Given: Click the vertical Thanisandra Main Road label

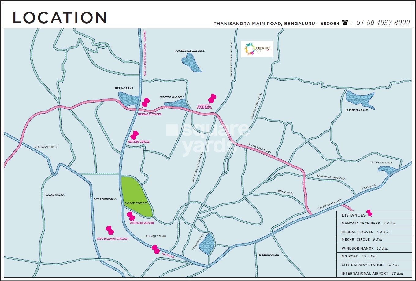Looking at the screenshot, I should (232, 58).
